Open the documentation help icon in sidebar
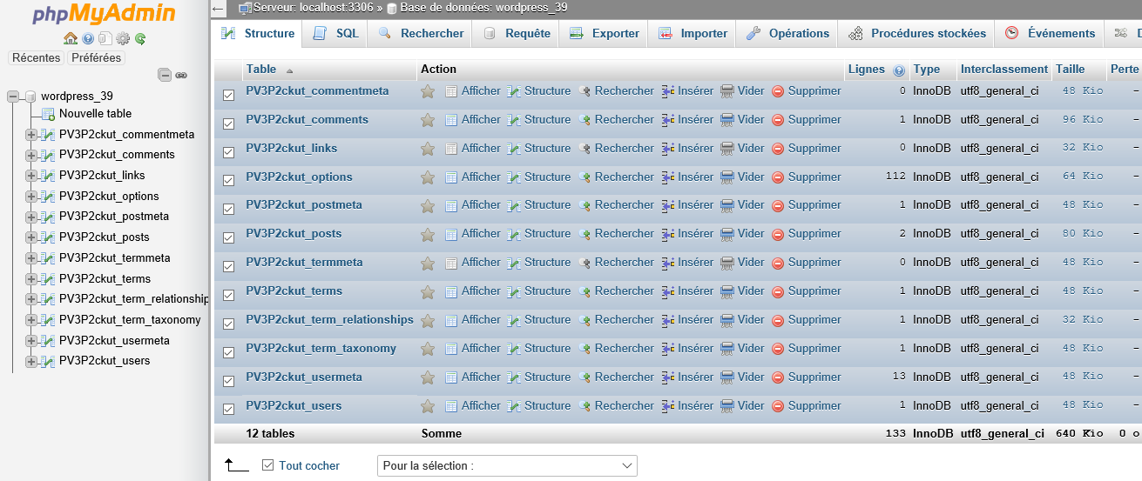Viewport: 1142px width, 481px height. coord(88,38)
